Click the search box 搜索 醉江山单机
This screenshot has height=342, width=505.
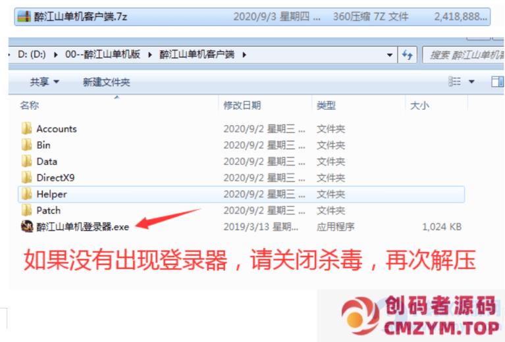(x=464, y=55)
